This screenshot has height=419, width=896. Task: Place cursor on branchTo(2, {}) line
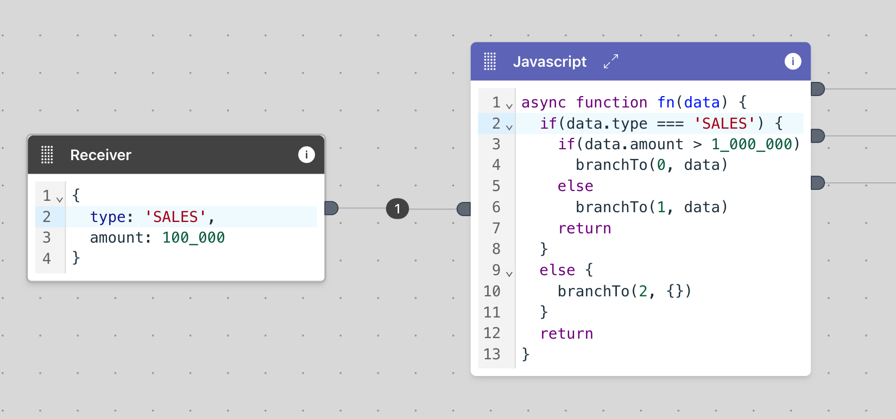coord(624,291)
